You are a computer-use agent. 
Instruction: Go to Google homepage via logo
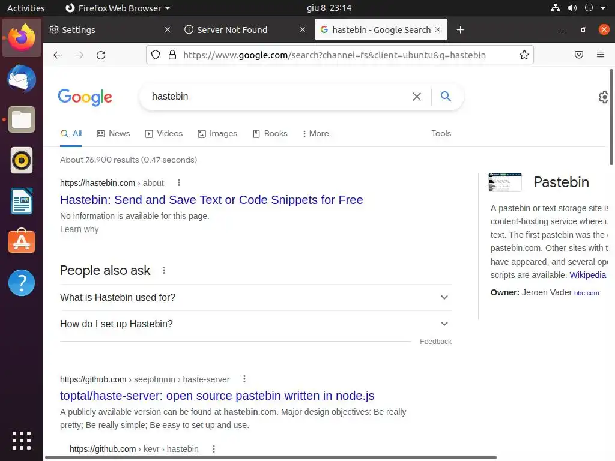tap(85, 97)
